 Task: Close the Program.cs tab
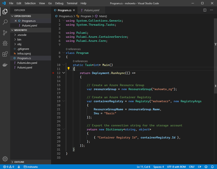(74, 10)
